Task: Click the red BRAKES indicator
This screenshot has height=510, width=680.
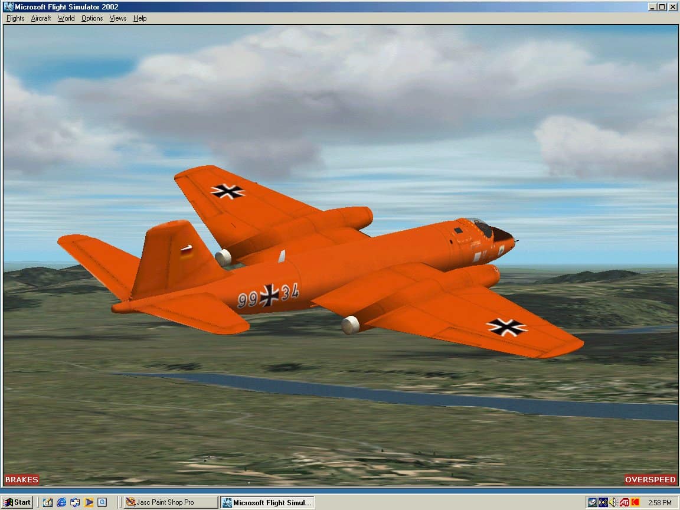Action: [22, 480]
